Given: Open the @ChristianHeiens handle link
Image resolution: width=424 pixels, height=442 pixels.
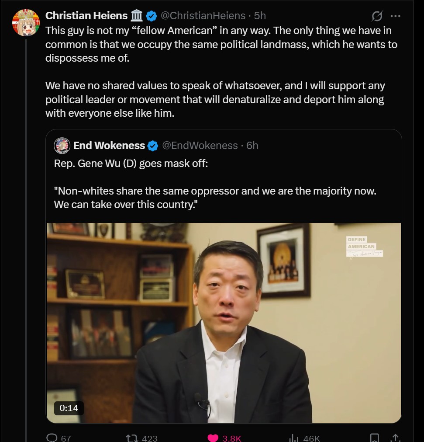Looking at the screenshot, I should coord(203,16).
